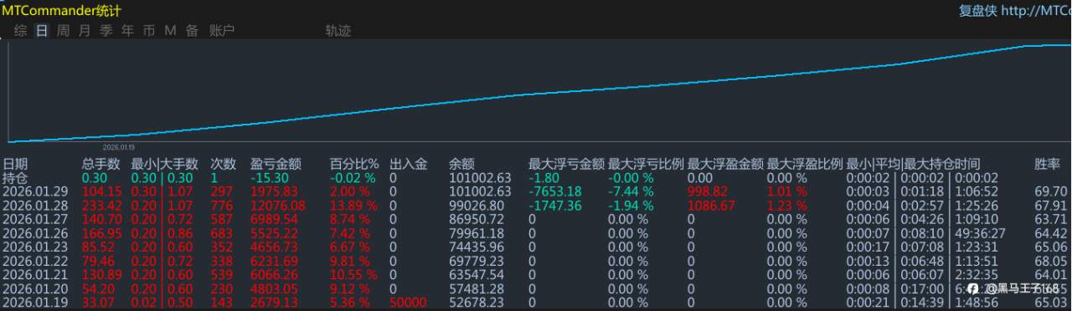
Task: Click the 最大浮亏比例 column header
Action: 646,164
